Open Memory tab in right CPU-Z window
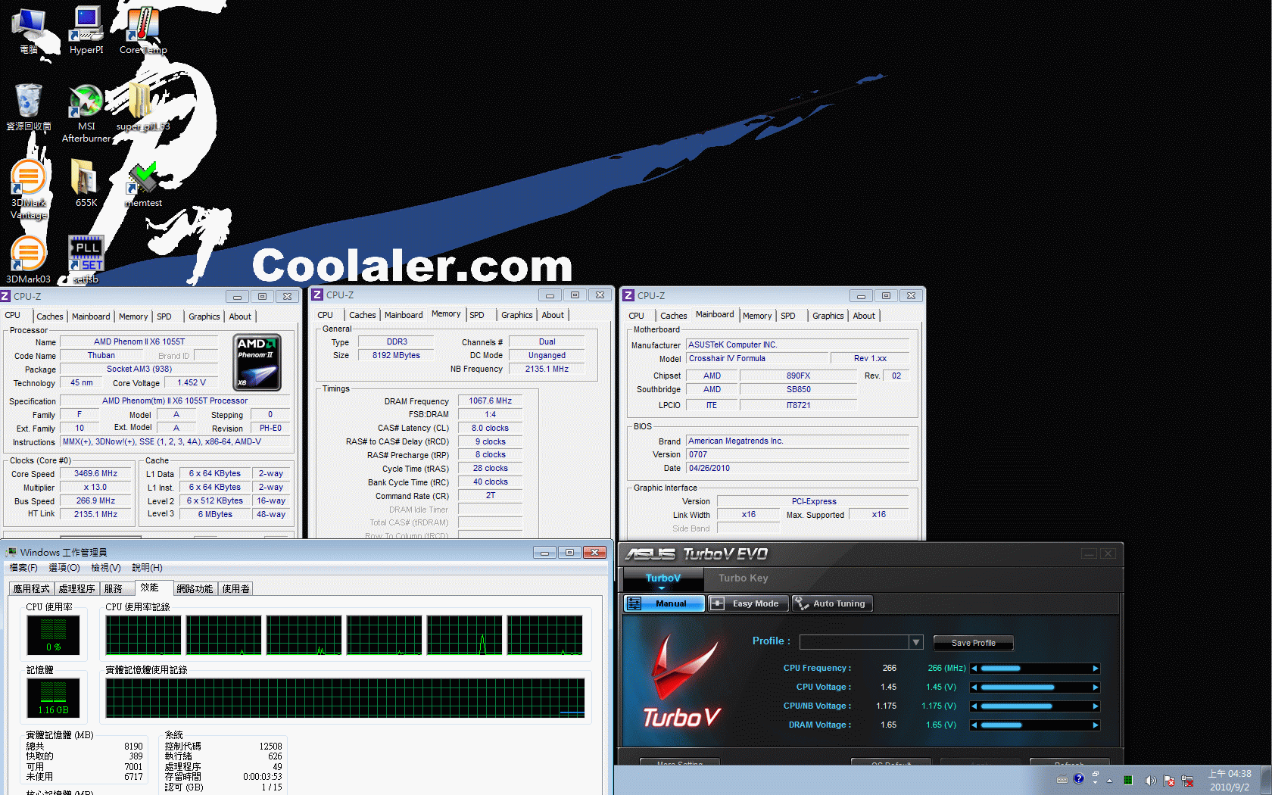The image size is (1272, 795). pyautogui.click(x=757, y=316)
